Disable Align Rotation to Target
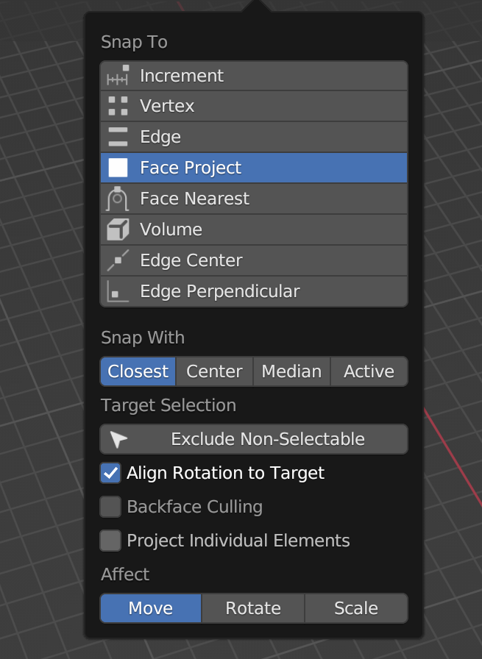 (110, 473)
